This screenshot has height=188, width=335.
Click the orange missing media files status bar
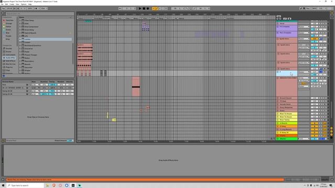point(146,180)
